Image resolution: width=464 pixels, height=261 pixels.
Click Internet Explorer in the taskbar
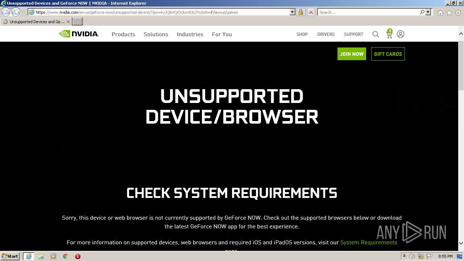tap(28, 256)
